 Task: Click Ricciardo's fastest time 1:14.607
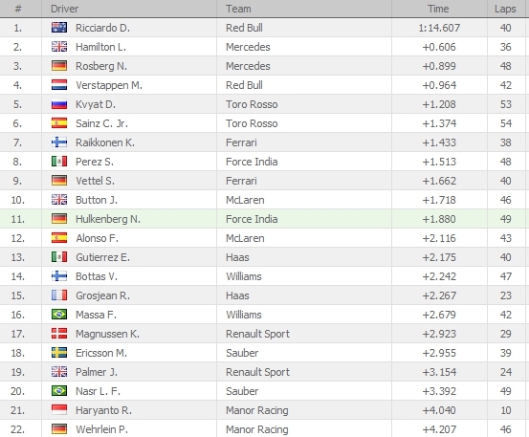tap(439, 28)
